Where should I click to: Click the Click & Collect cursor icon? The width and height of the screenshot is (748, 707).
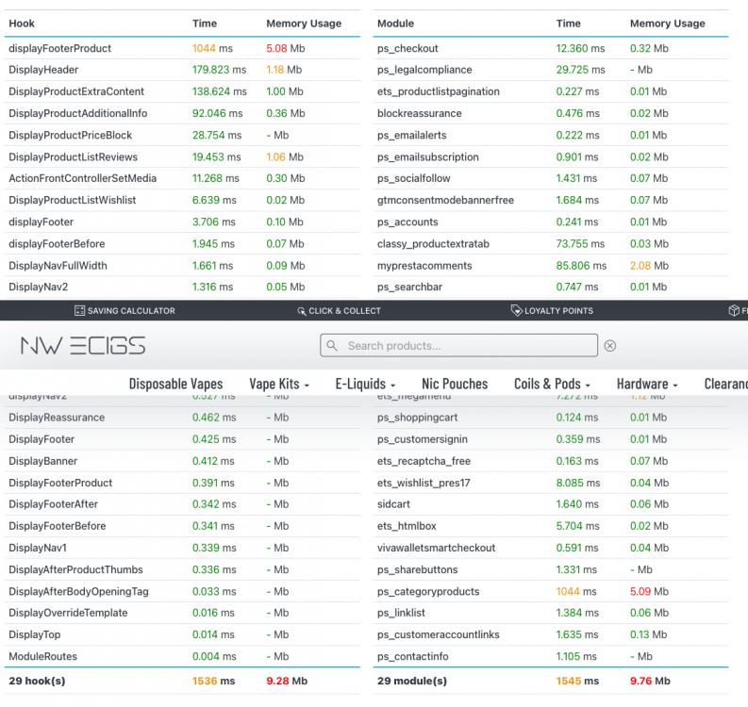(x=302, y=311)
